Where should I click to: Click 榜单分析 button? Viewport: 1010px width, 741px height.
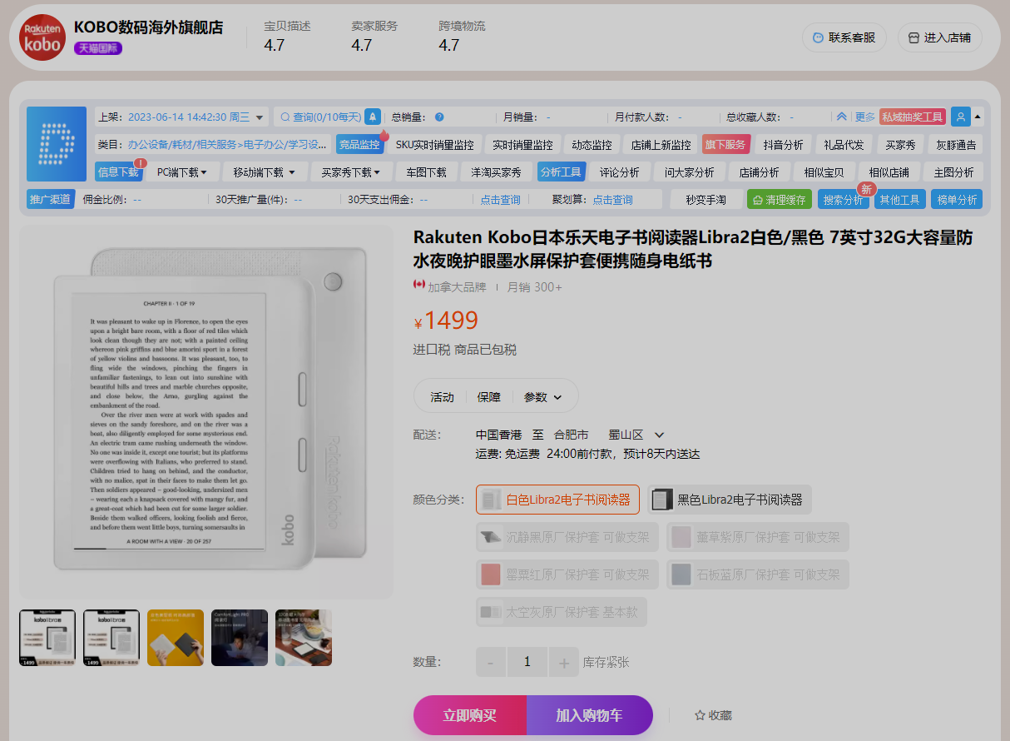(957, 200)
